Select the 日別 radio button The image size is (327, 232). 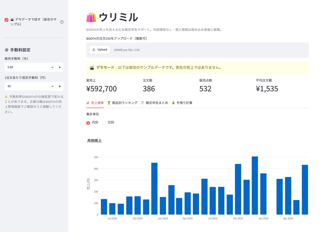(104, 123)
